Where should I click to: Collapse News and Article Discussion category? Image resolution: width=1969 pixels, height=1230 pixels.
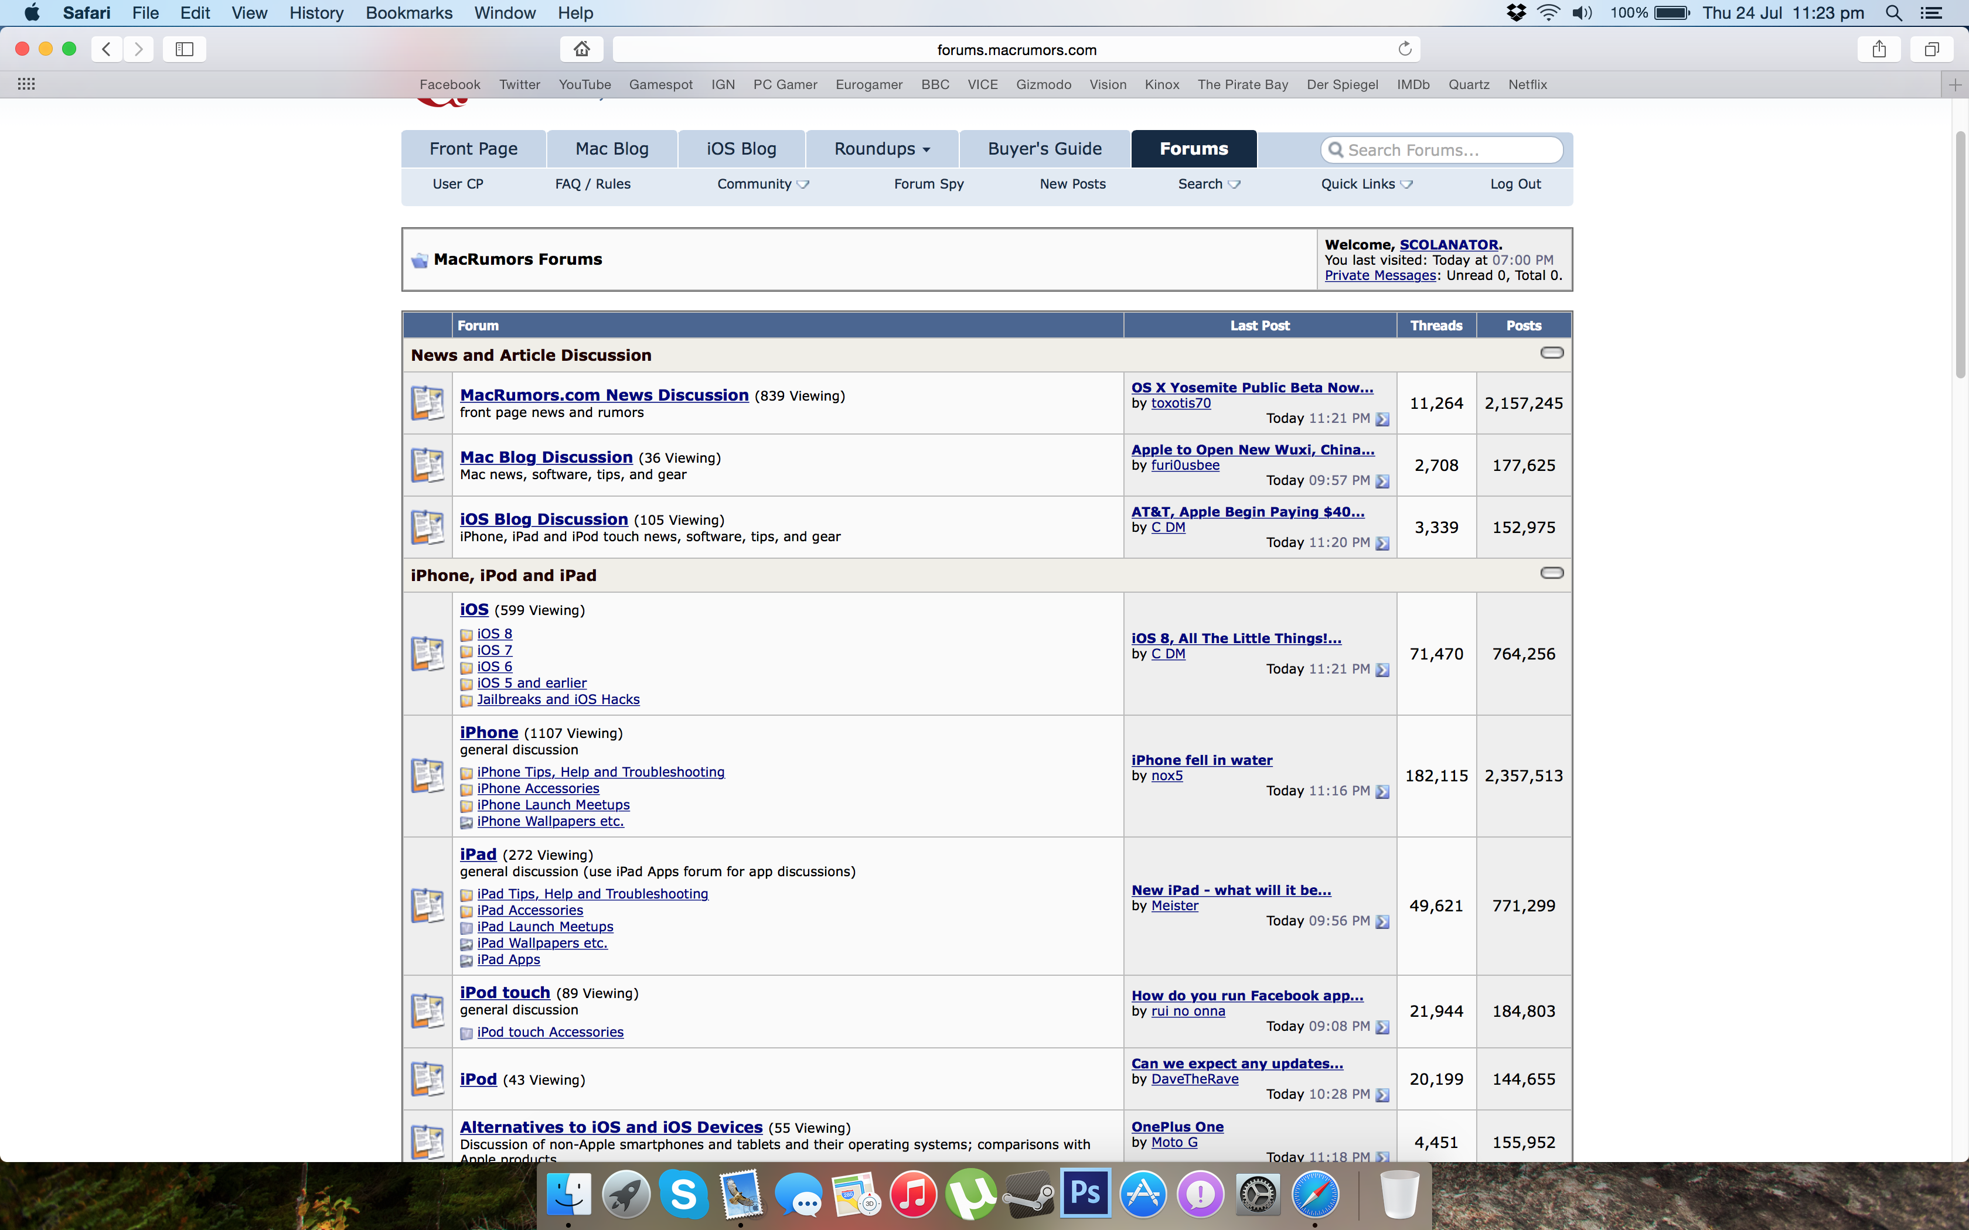pyautogui.click(x=1552, y=353)
